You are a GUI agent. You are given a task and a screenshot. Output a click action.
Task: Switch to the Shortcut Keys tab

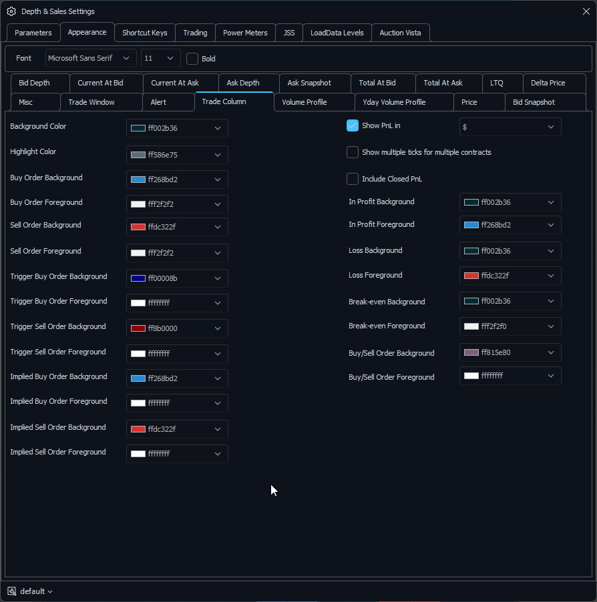click(144, 33)
